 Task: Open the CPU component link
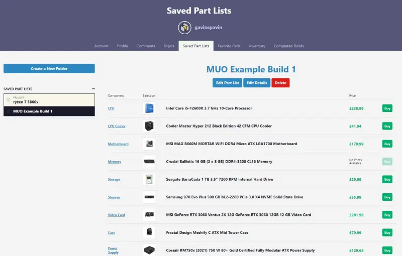pyautogui.click(x=111, y=108)
